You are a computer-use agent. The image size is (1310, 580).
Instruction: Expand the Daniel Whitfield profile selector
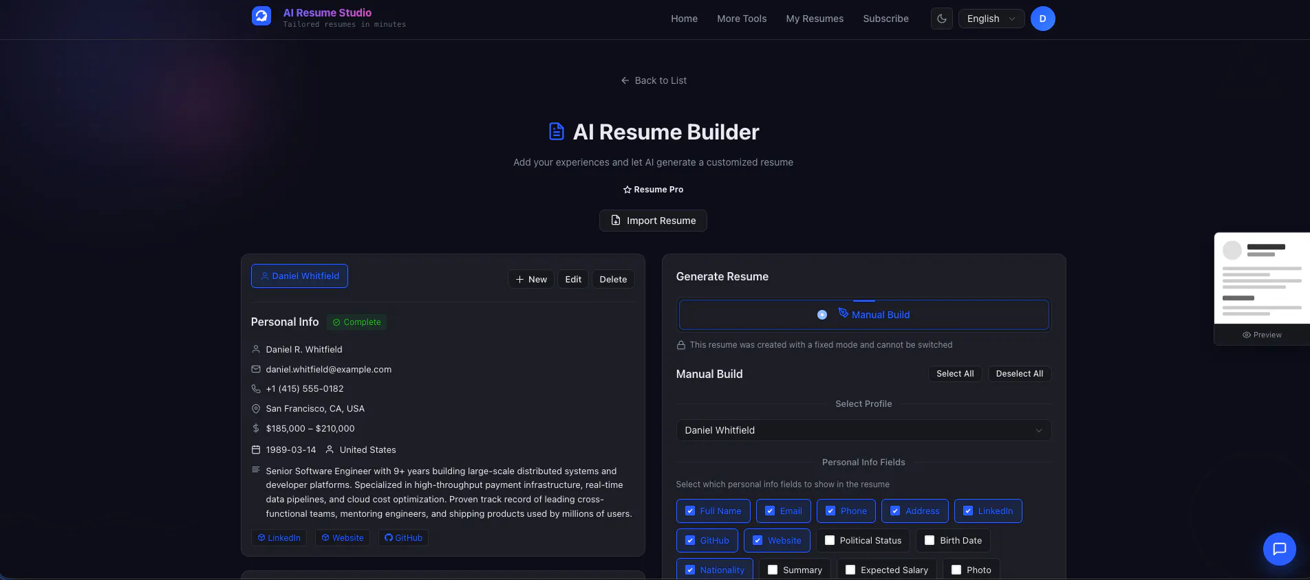863,430
